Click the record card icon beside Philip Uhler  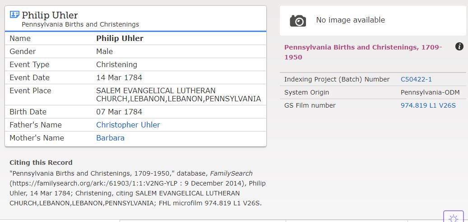(x=14, y=15)
